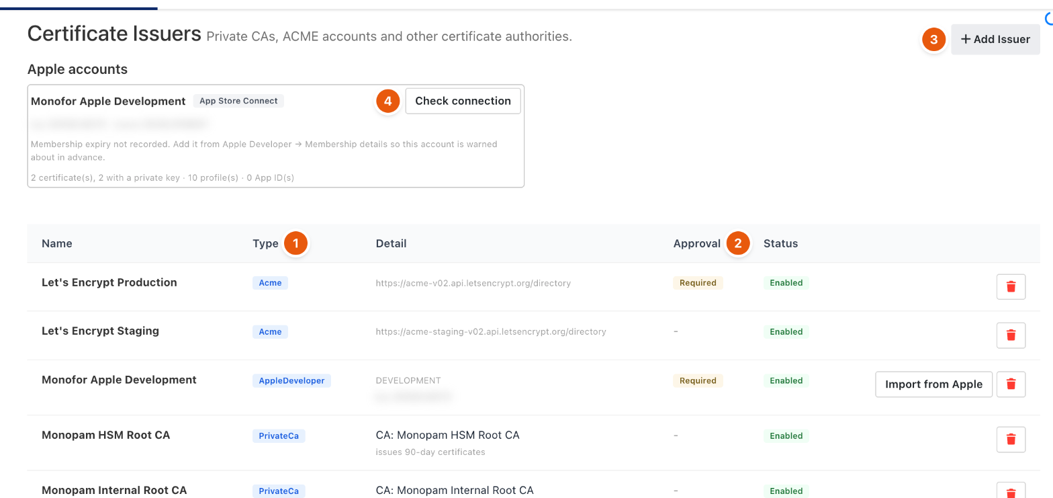The height and width of the screenshot is (498, 1053).
Task: Click Import from Apple button
Action: click(x=933, y=384)
